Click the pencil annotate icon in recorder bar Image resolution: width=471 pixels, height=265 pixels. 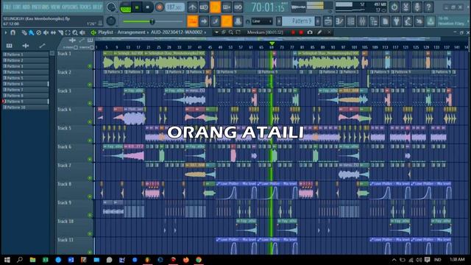319,32
